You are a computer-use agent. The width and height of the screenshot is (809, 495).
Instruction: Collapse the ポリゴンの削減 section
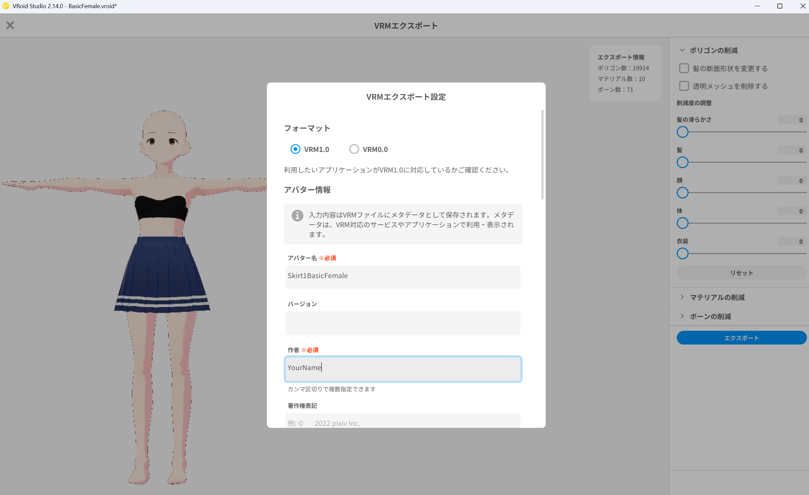point(682,50)
